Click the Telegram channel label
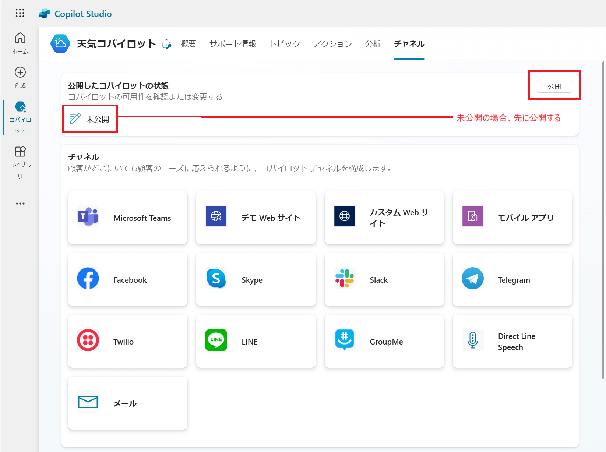This screenshot has height=452, width=606. [514, 280]
